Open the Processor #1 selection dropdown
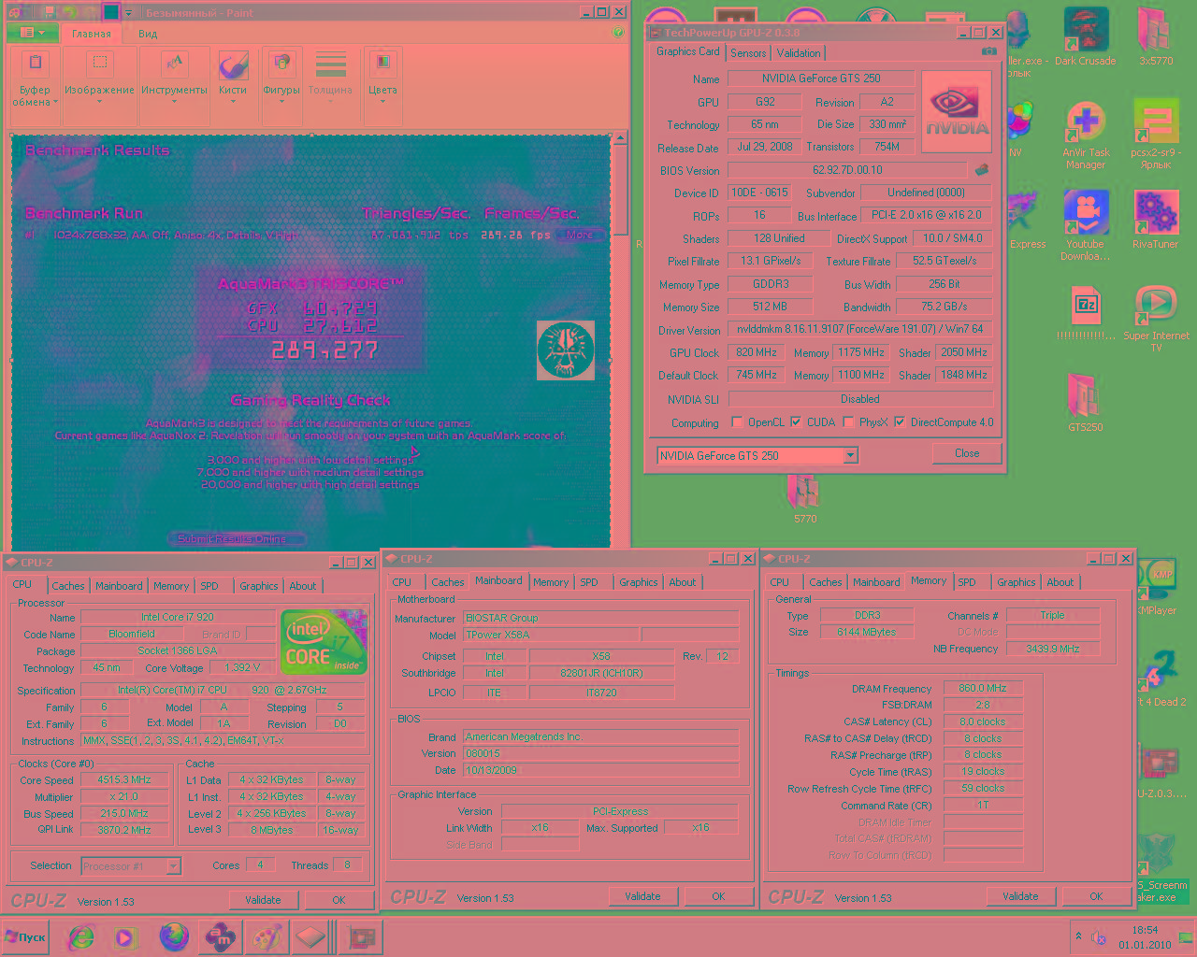 coord(131,866)
